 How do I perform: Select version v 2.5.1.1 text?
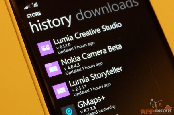click(x=80, y=88)
